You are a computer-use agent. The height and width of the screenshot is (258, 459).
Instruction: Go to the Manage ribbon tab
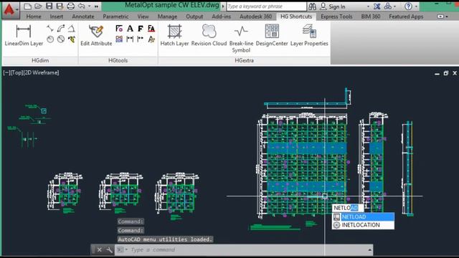pyautogui.click(x=167, y=16)
